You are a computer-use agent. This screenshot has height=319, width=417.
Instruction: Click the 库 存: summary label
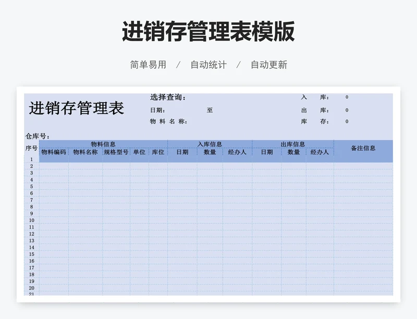(x=315, y=122)
